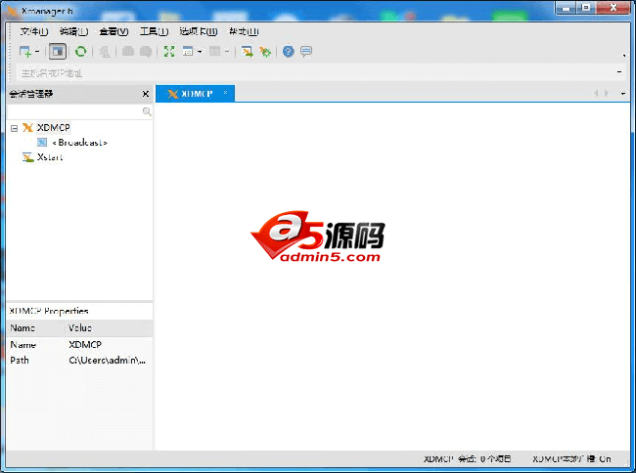Click the Value column header in properties

click(109, 328)
